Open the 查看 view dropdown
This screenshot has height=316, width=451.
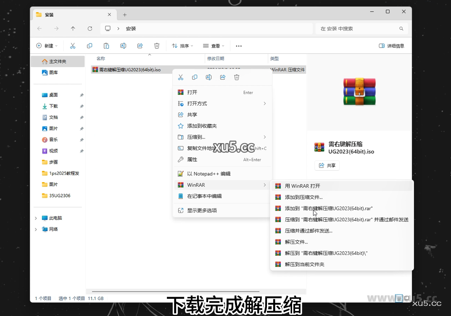(x=213, y=46)
